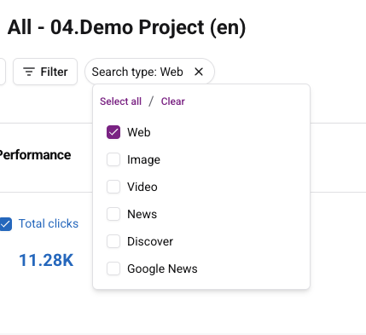366x335 pixels.
Task: Click the 11.28K clicks value
Action: point(46,260)
